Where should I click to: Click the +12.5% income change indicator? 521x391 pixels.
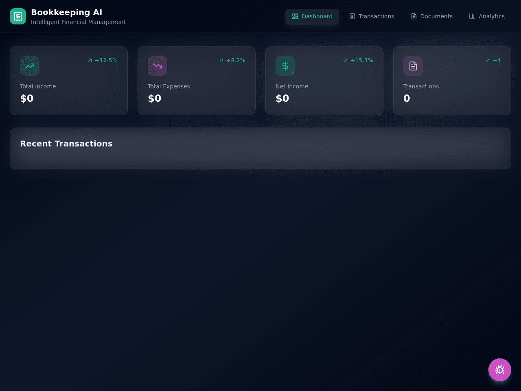pyautogui.click(x=103, y=60)
